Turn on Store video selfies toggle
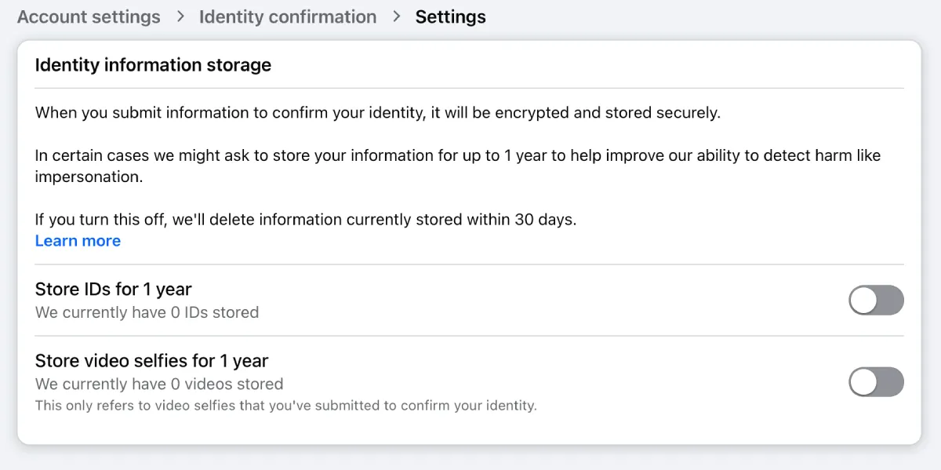 877,383
